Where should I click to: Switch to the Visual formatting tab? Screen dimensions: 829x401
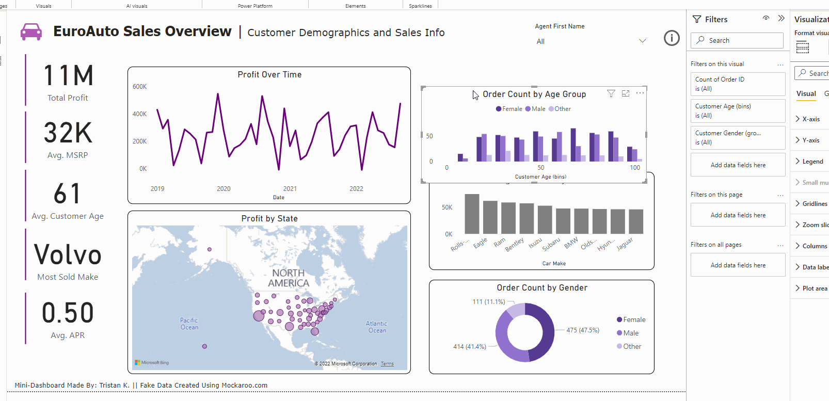[806, 94]
